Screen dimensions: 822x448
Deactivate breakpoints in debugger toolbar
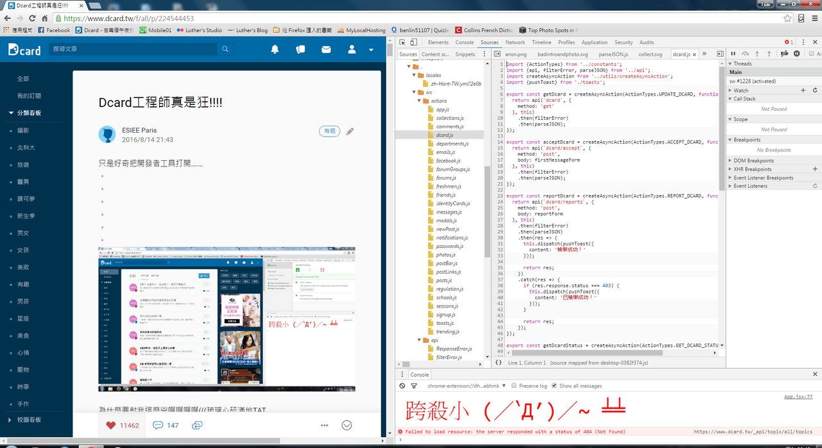[x=784, y=54]
